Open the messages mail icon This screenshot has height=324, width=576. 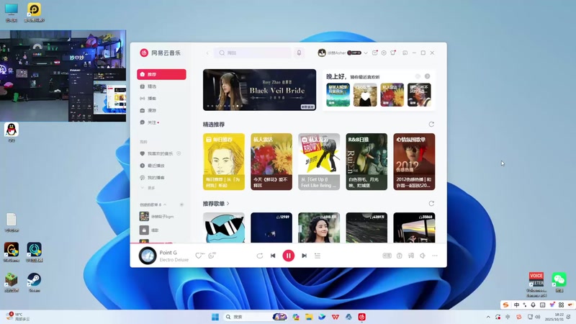(x=374, y=53)
